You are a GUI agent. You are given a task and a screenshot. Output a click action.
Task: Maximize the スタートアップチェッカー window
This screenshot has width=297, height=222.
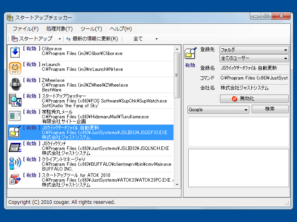[x=266, y=16]
